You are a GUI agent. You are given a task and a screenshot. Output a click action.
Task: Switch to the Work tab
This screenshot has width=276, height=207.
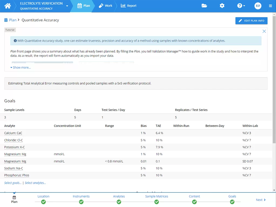105,6
